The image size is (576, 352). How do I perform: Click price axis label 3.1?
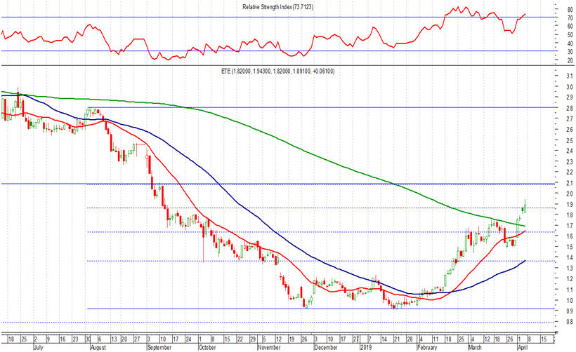570,76
